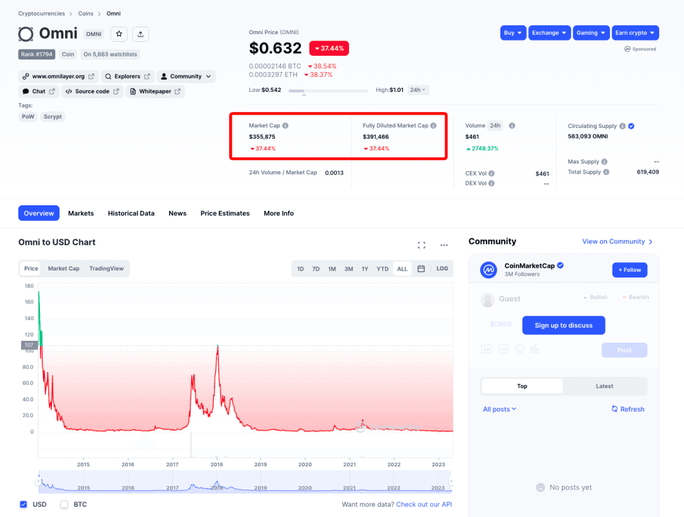This screenshot has height=517, width=684.
Task: Change the 24h Low/High range dropdown
Action: [418, 90]
